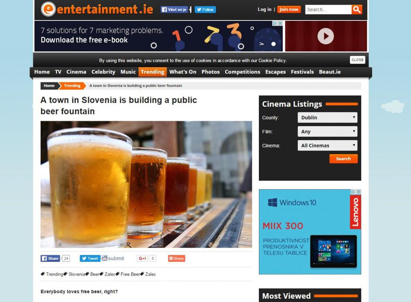Click into the header search field
Viewport: 411px width, 302px height.
(328, 10)
